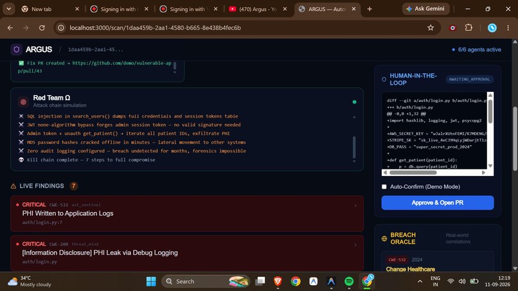Show hidden icons in system tray
Screen dimensions: 518x291
point(420,281)
